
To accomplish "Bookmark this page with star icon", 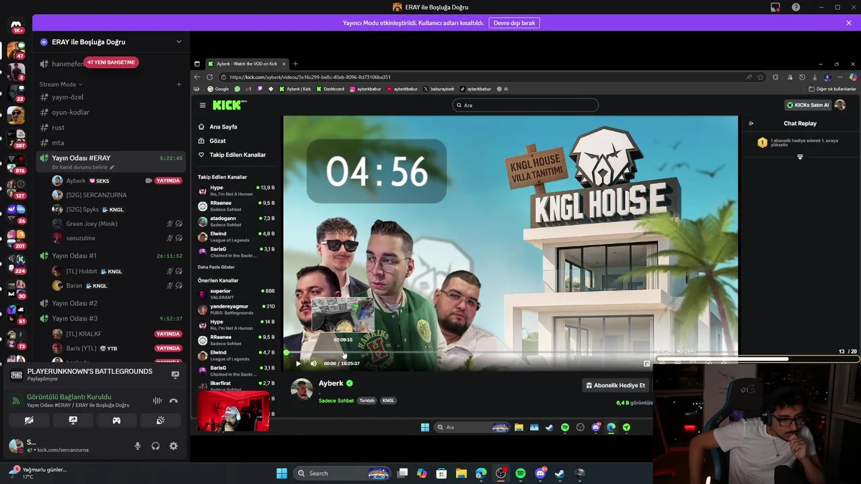I will [761, 77].
